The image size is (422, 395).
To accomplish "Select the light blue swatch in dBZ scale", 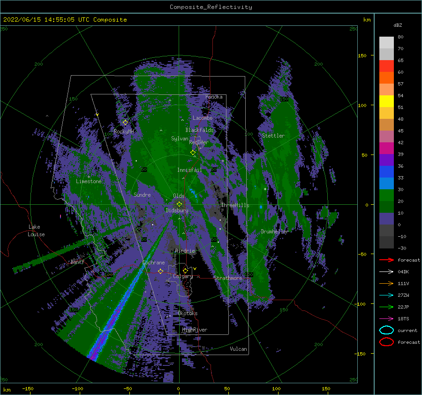I will click(386, 183).
